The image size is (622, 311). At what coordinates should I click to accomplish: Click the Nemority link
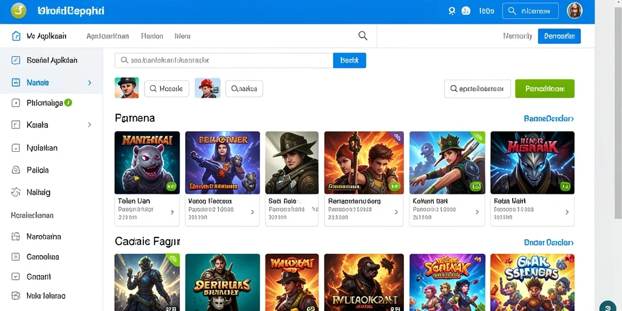coord(518,36)
